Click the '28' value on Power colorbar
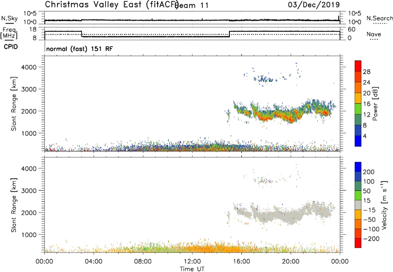The image size is (393, 272). (366, 72)
